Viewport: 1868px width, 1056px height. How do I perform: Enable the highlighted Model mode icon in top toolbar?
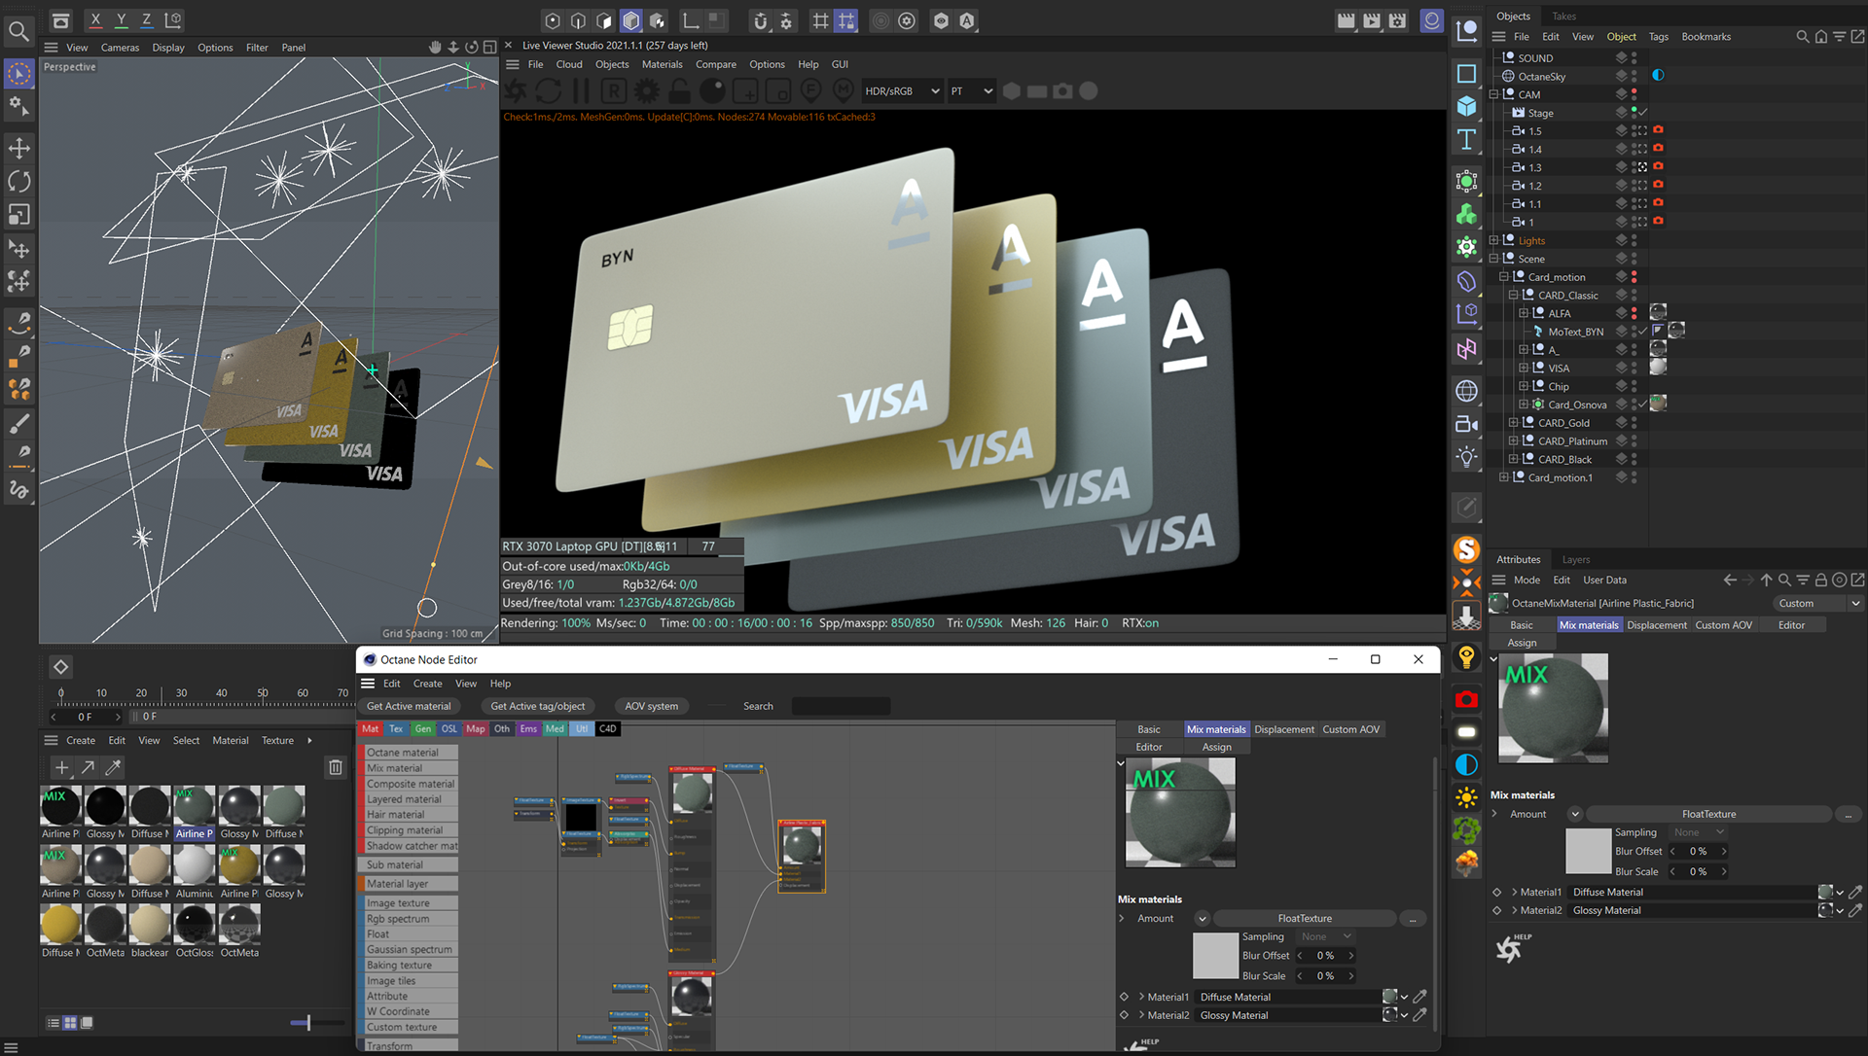click(630, 20)
